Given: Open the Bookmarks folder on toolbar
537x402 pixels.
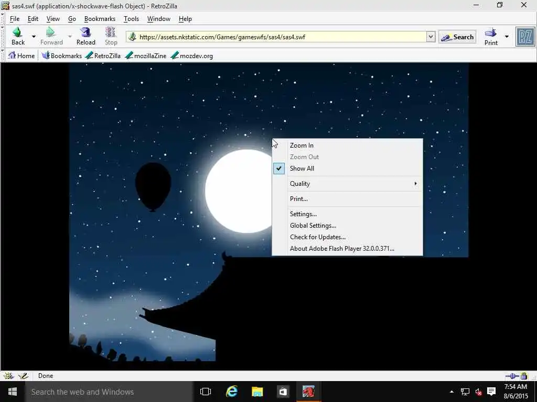Looking at the screenshot, I should click(62, 55).
